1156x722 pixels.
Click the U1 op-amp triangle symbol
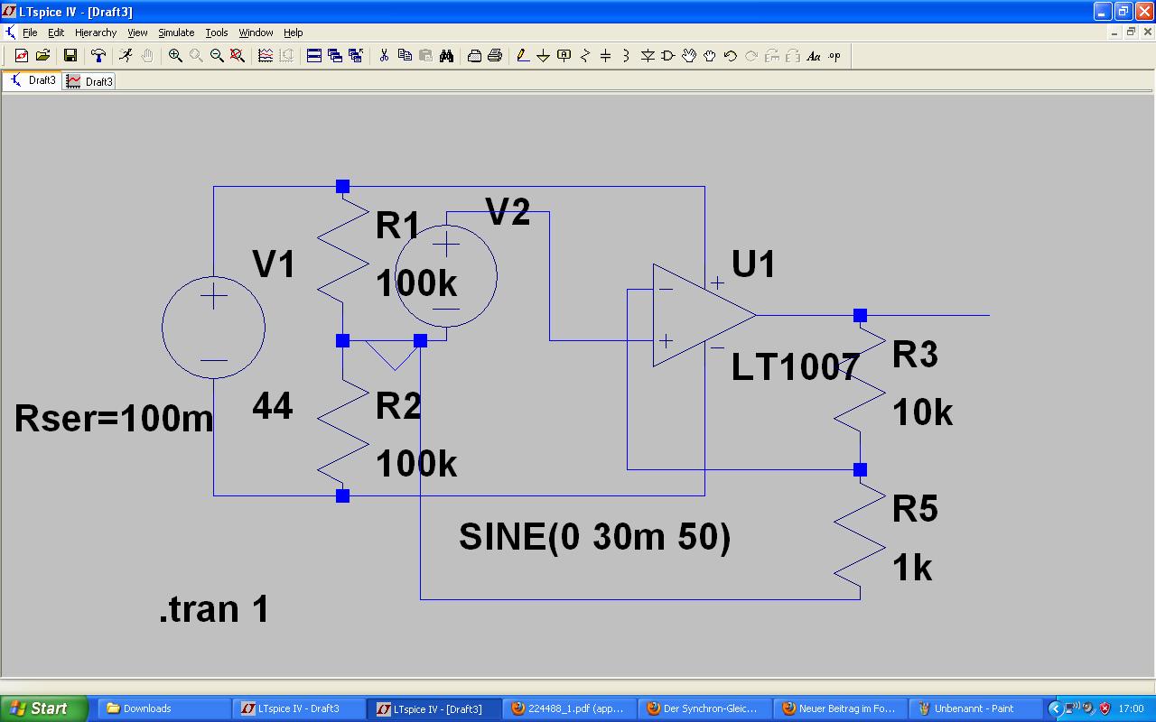coord(704,315)
